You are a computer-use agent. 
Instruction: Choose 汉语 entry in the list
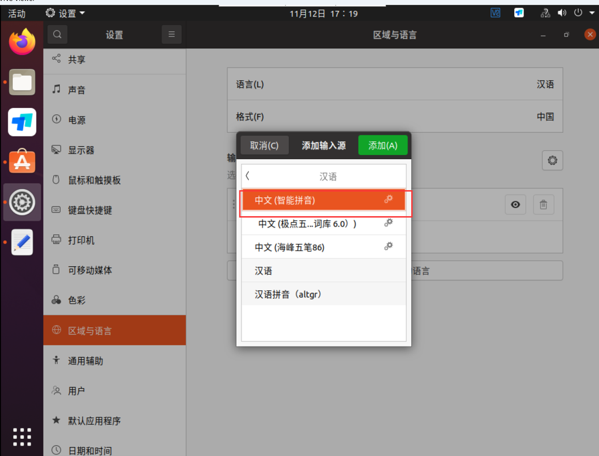[264, 270]
